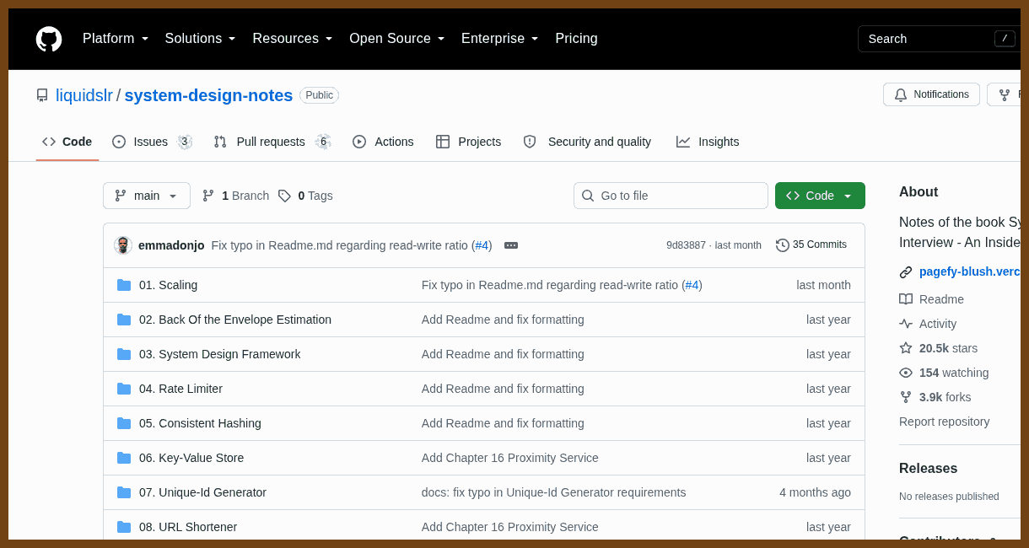
Task: Click the slash shortcut key in Search
Action: 1005,38
